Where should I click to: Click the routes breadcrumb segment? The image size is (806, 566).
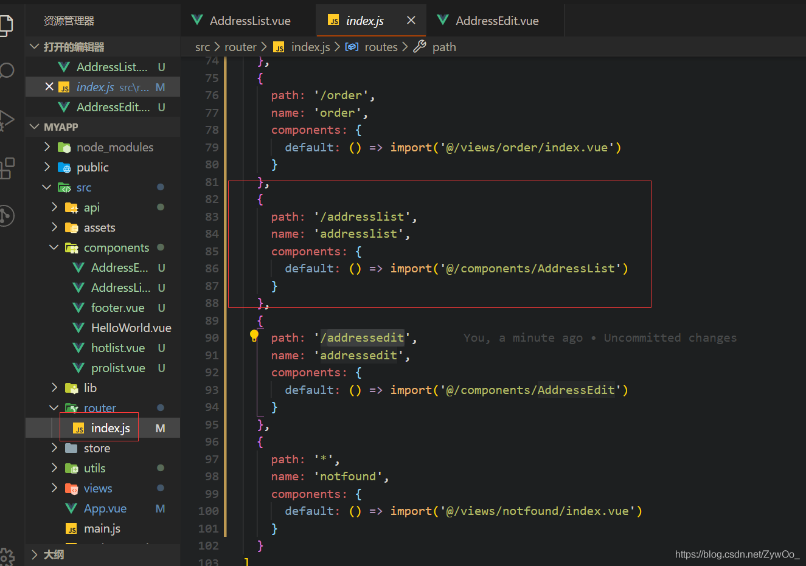point(372,47)
